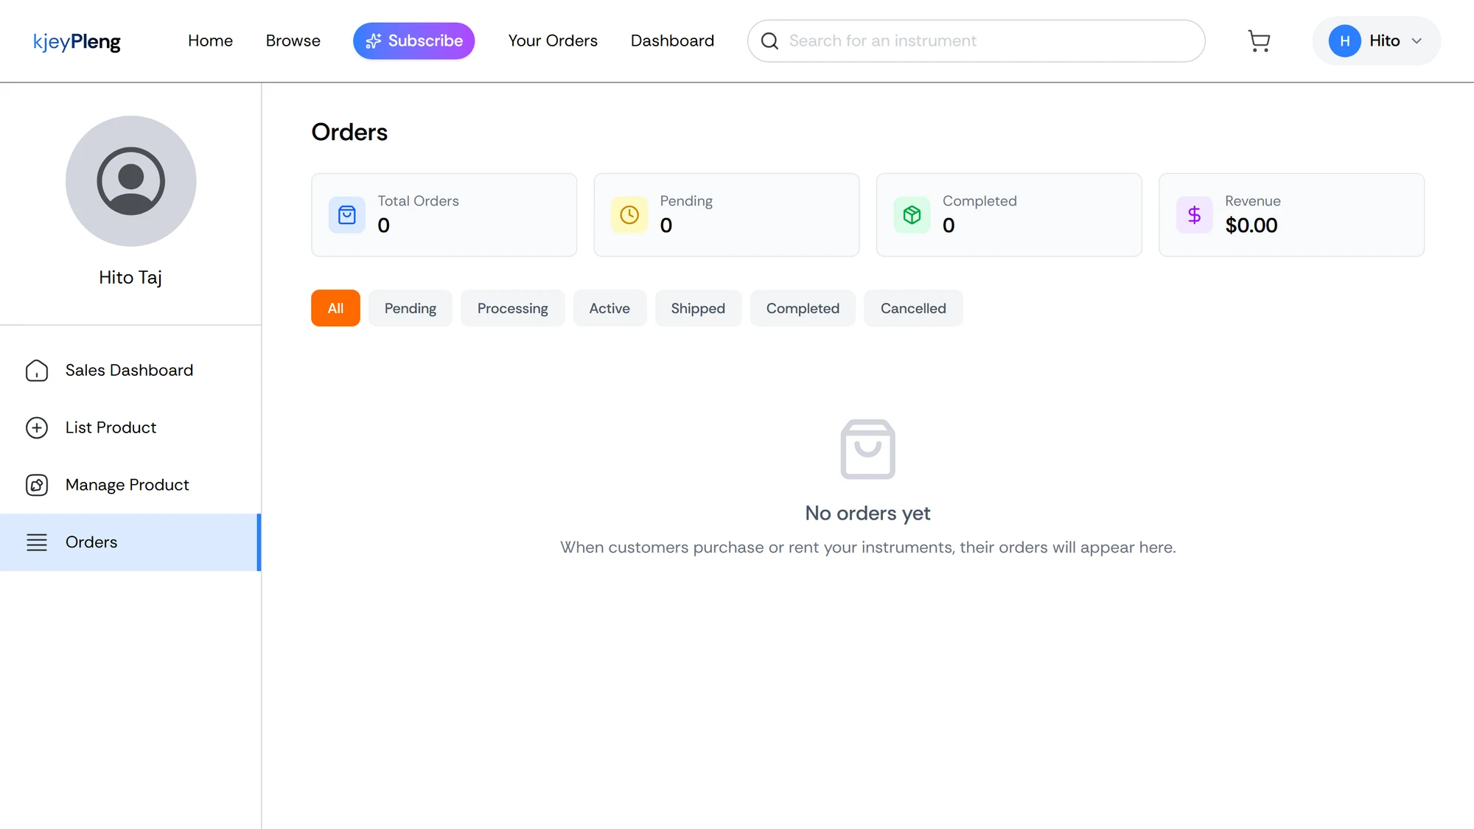This screenshot has width=1474, height=829.
Task: Filter orders by Processing
Action: [x=513, y=308]
